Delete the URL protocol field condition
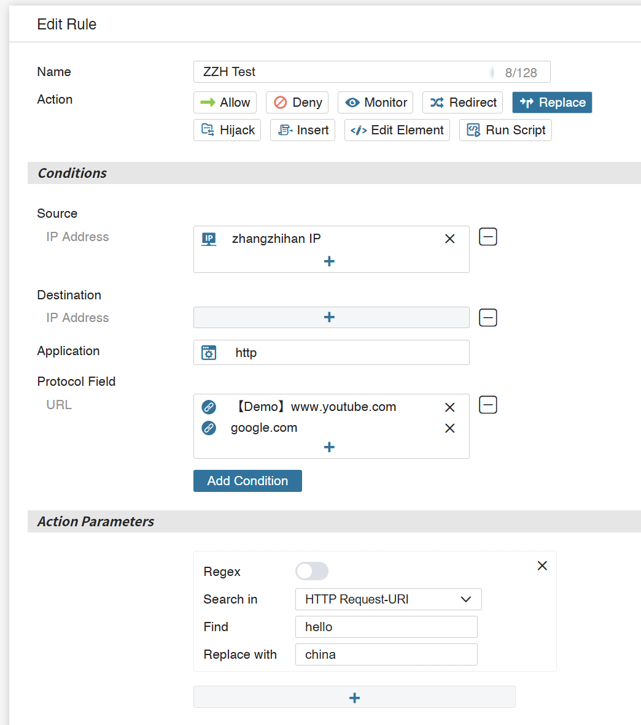The image size is (641, 725). 488,405
